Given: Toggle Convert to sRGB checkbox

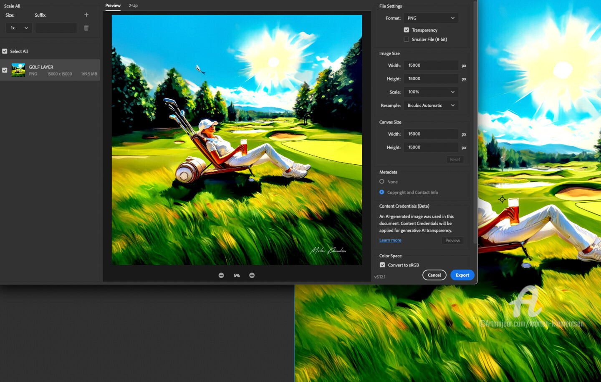Looking at the screenshot, I should pos(382,265).
